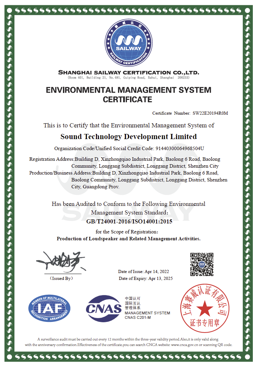The width and height of the screenshot is (258, 367).
Task: Click the company name Sound Technology Development Limited
Action: click(129, 137)
